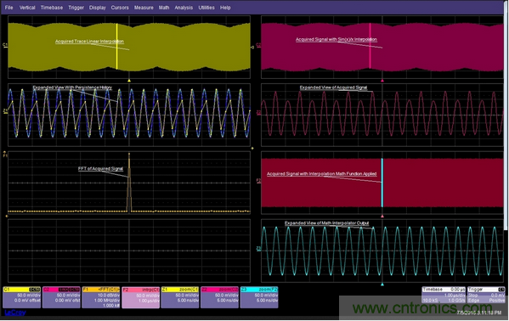
Task: Open the Math menu
Action: coord(164,8)
